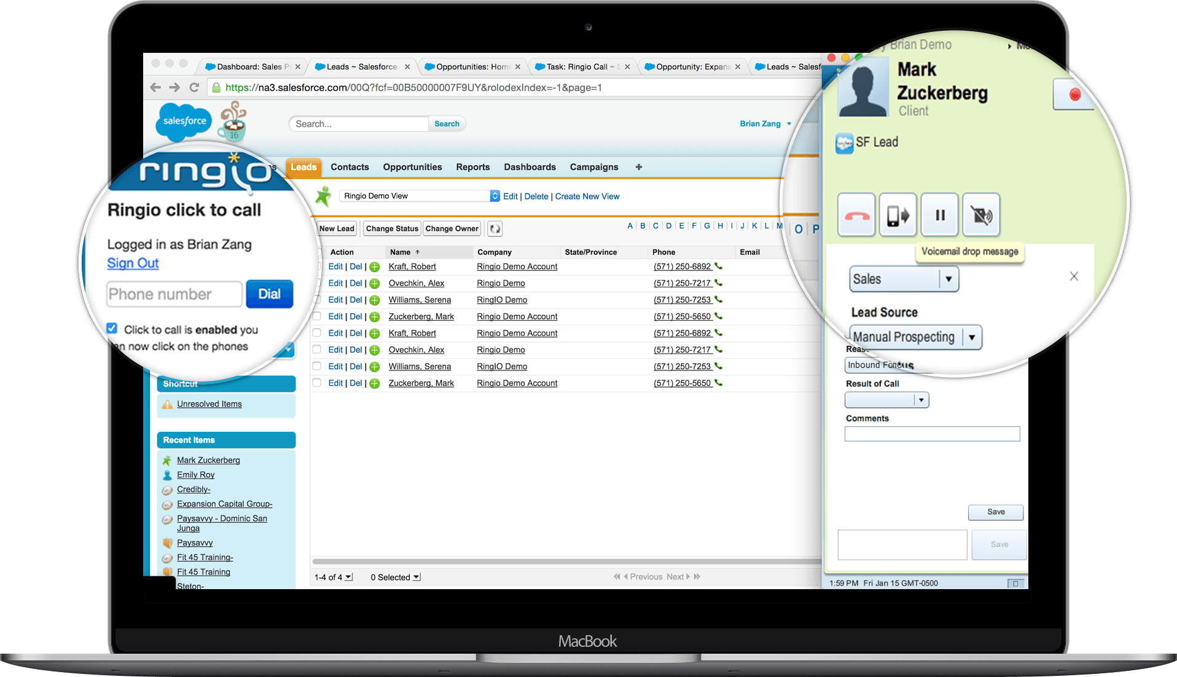Click the refresh icon beside Change Owner
This screenshot has width=1177, height=677.
click(x=495, y=229)
